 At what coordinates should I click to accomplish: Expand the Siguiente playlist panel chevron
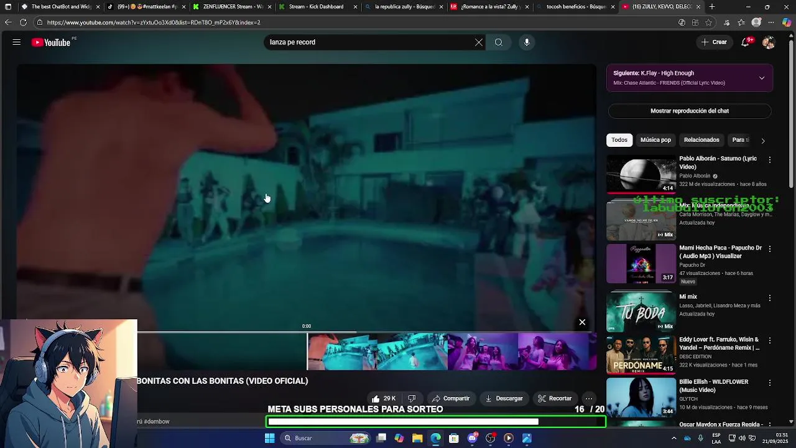[762, 78]
